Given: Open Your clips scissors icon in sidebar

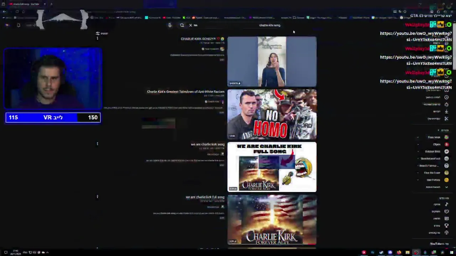Looking at the screenshot, I should click(446, 119).
